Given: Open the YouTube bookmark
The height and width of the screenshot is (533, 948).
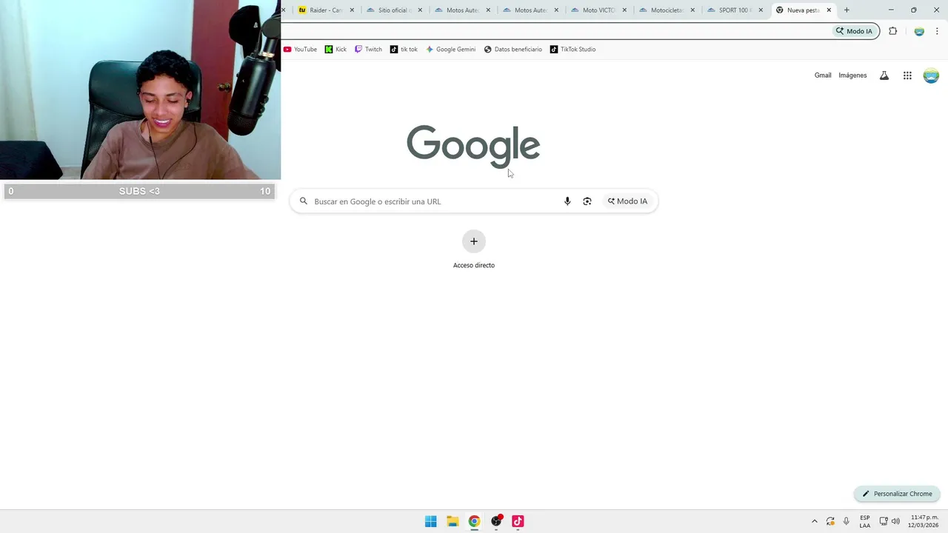Looking at the screenshot, I should tap(300, 50).
